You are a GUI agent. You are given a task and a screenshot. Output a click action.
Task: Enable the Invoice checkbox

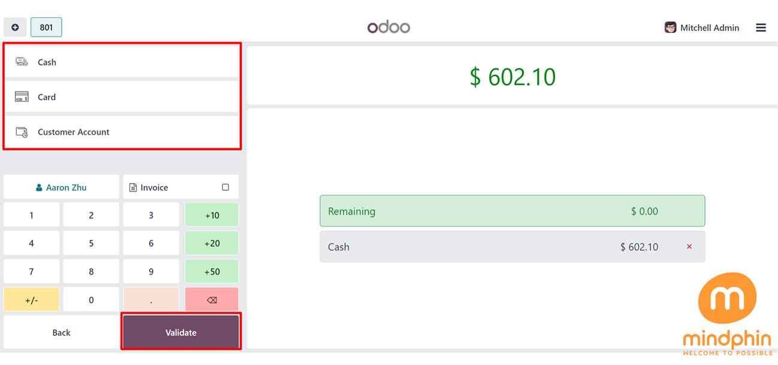point(225,187)
